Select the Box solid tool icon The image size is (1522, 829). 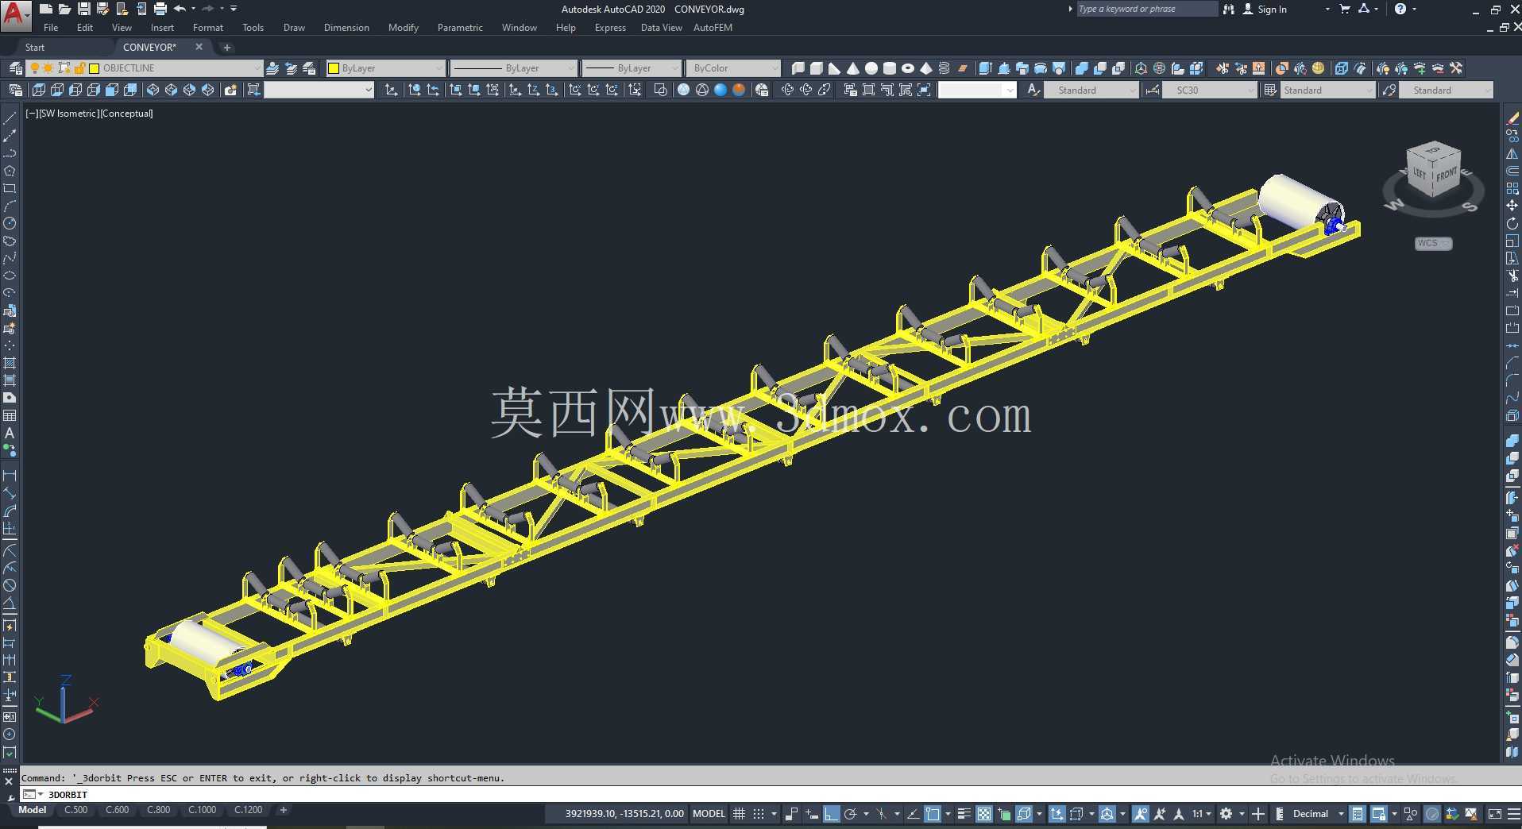click(816, 68)
